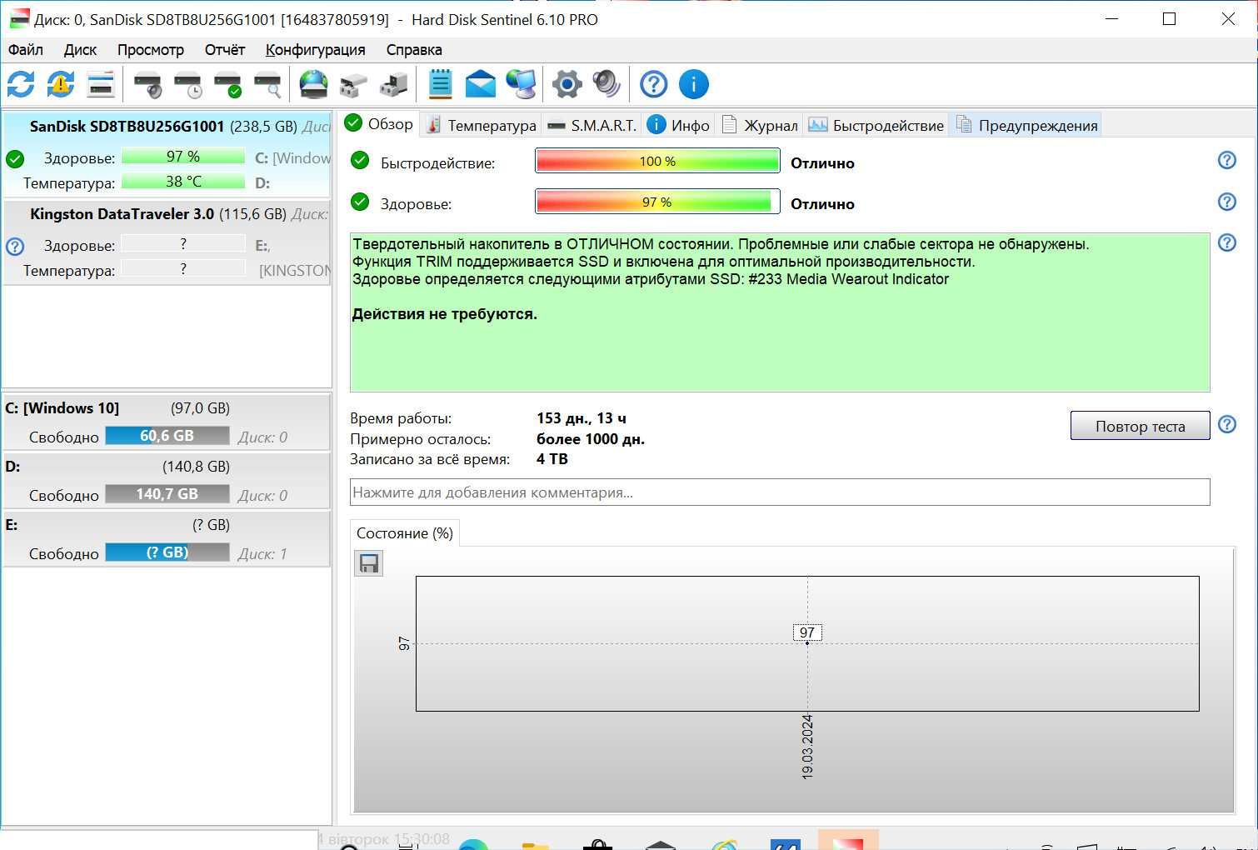Click the blue question mark toolbar icon
The width and height of the screenshot is (1258, 850).
coord(654,84)
